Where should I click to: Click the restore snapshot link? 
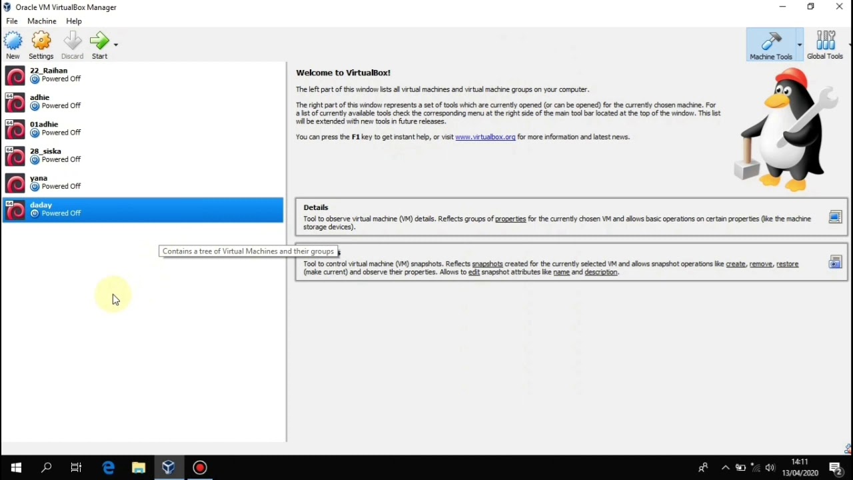(x=787, y=264)
